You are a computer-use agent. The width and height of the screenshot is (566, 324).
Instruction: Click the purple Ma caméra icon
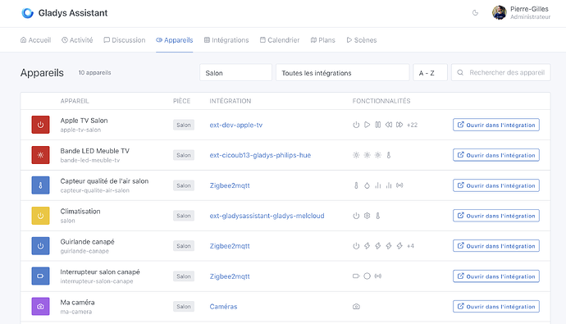pyautogui.click(x=40, y=307)
